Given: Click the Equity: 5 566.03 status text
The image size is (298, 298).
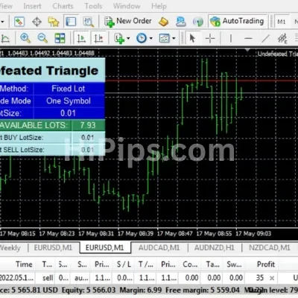Looking at the screenshot, I should point(89,290).
